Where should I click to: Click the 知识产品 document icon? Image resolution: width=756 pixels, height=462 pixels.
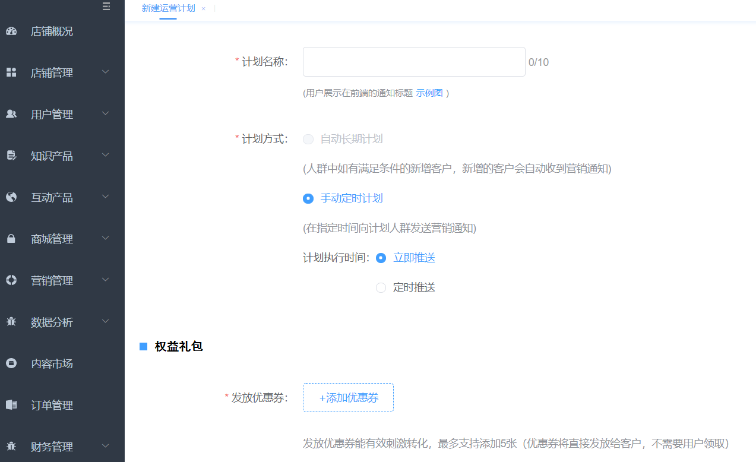[x=11, y=156]
